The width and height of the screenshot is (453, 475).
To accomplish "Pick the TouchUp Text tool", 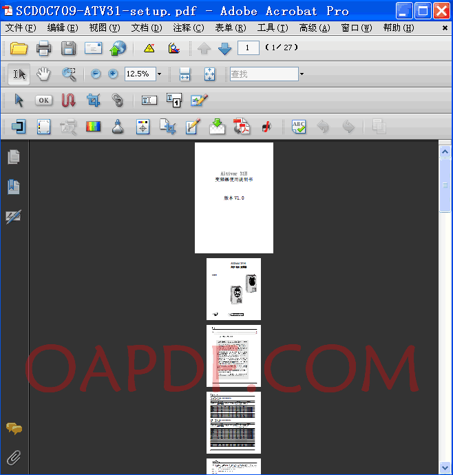I will coord(149,101).
